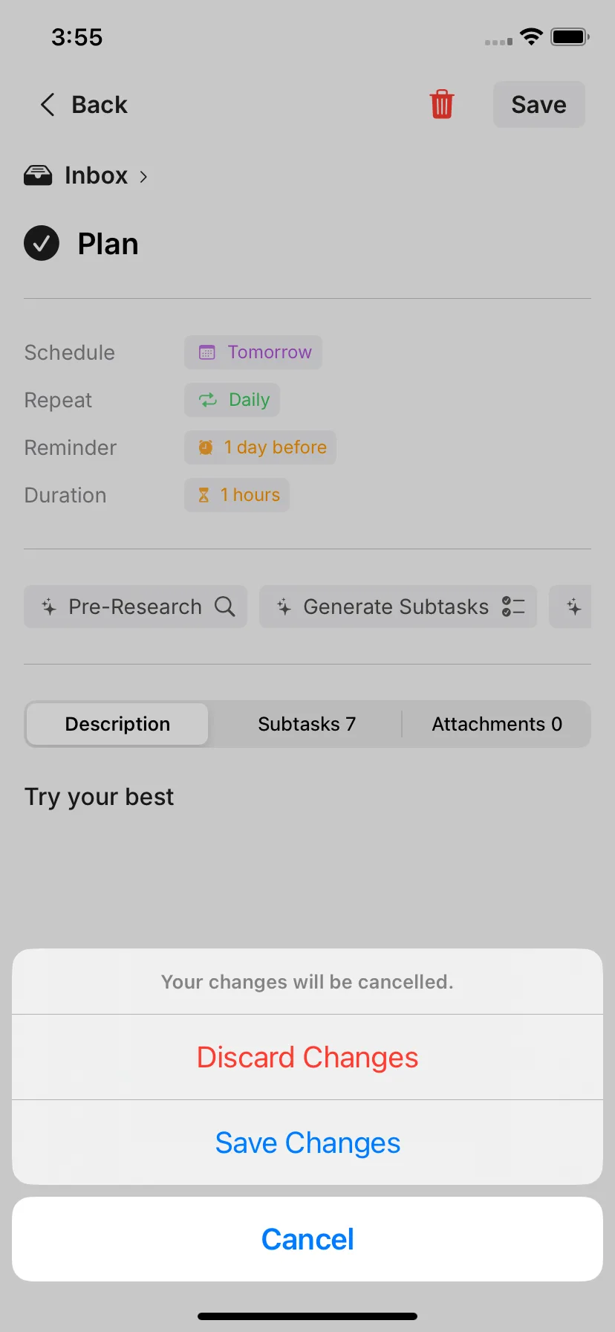615x1332 pixels.
Task: Tap the red trash delete icon
Action: click(x=441, y=104)
